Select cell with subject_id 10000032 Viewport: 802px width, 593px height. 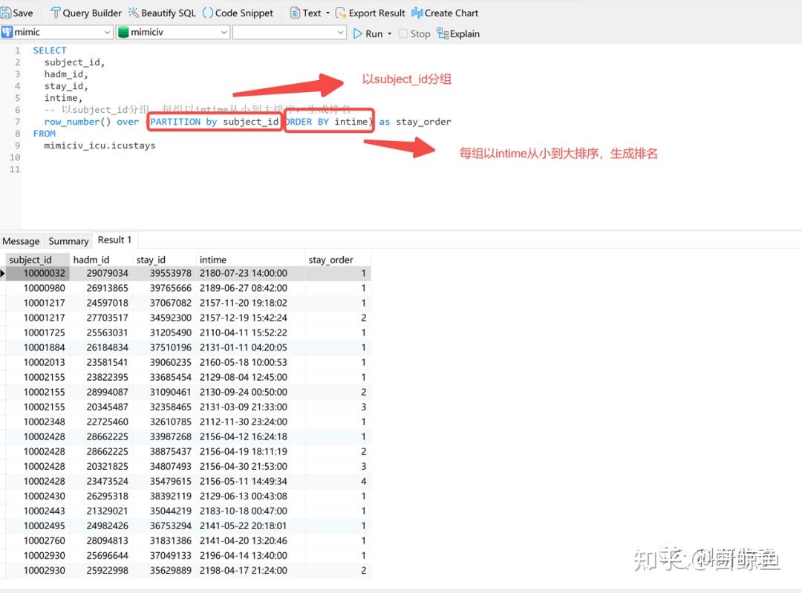pos(37,273)
